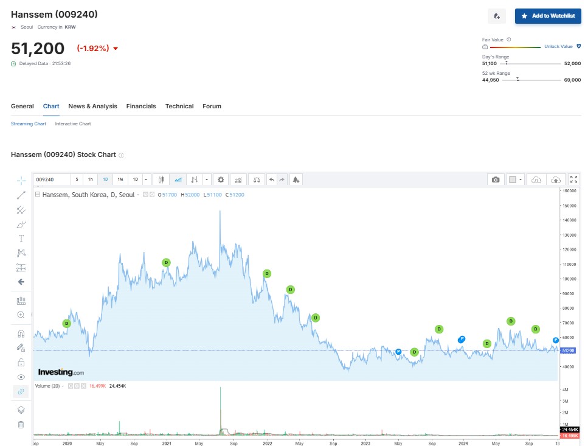Screen dimensions: 585x446
Task: Open time interval dropdown arrow
Action: 146,179
